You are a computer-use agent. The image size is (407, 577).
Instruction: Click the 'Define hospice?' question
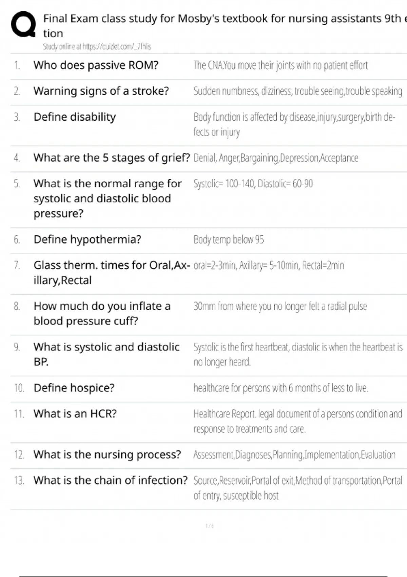point(74,388)
